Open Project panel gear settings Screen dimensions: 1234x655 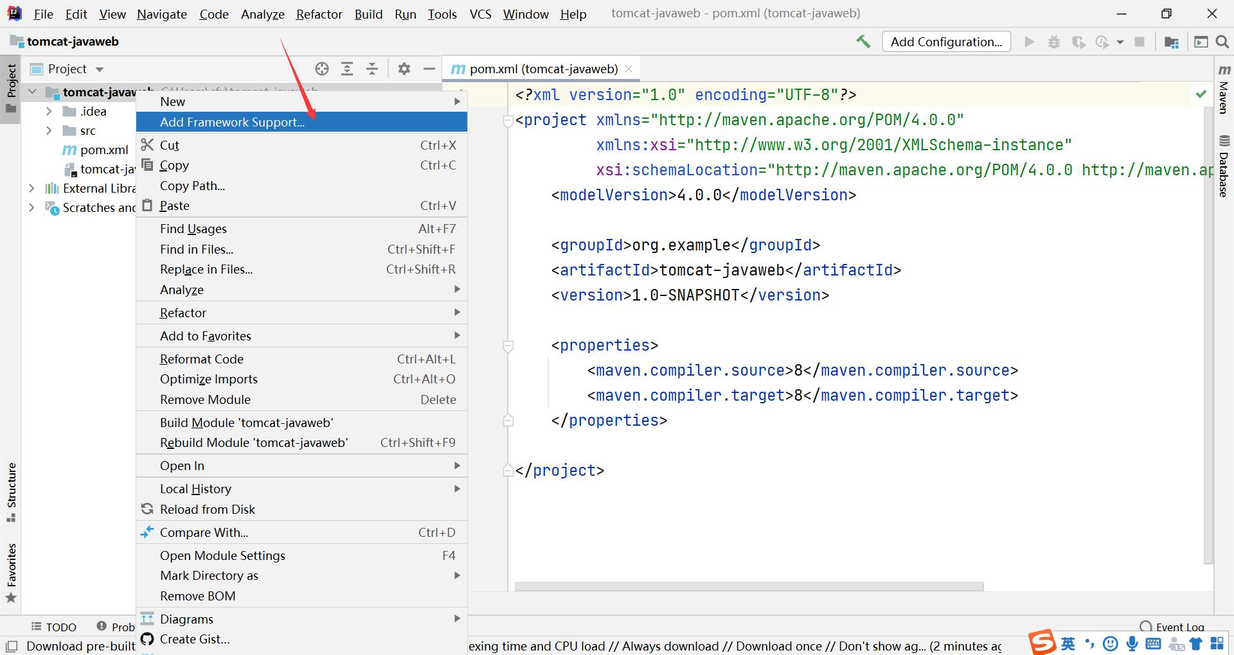[x=404, y=69]
